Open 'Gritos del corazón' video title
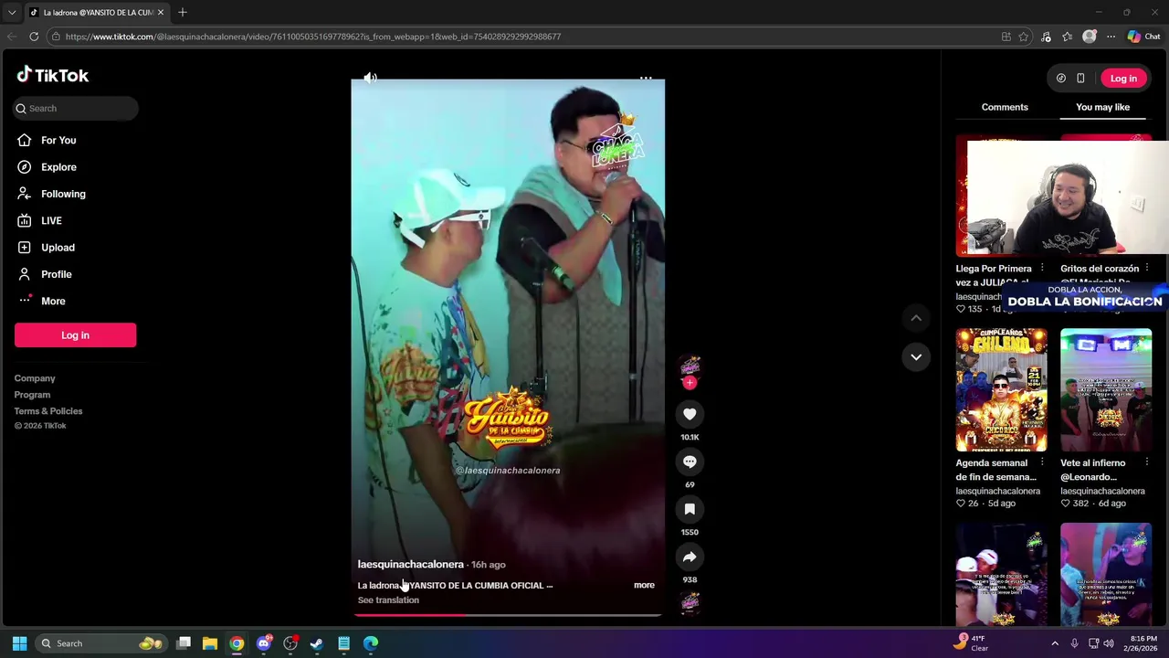Viewport: 1169px width, 658px height. 1100,275
